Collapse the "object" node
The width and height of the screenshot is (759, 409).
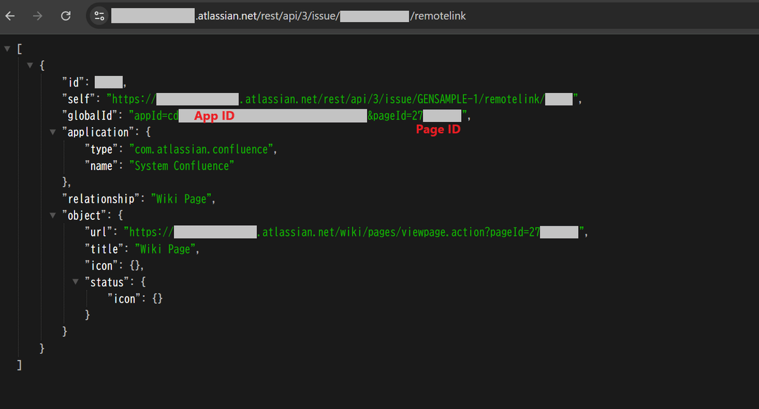tap(52, 216)
